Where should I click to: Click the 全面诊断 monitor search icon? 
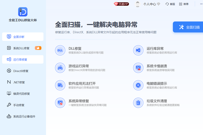click(x=9, y=36)
